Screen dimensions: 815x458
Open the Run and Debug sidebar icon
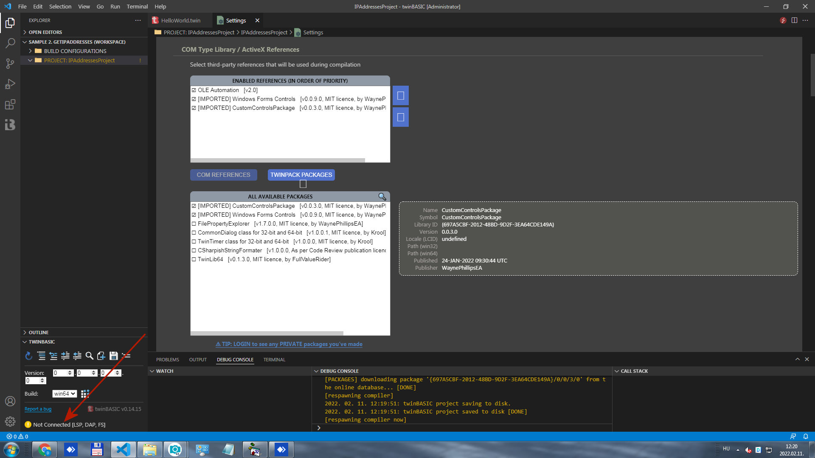click(x=10, y=84)
